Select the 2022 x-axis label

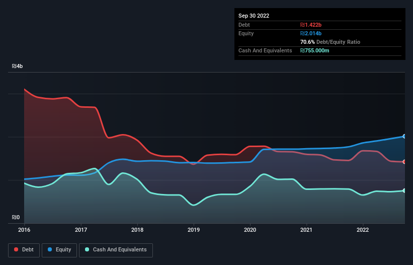pos(363,230)
